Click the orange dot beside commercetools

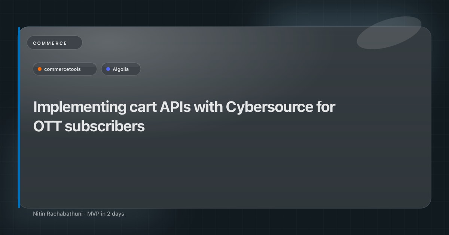click(40, 69)
